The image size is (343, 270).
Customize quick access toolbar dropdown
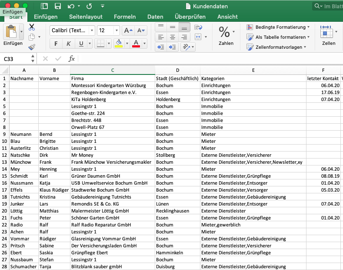tap(102, 6)
